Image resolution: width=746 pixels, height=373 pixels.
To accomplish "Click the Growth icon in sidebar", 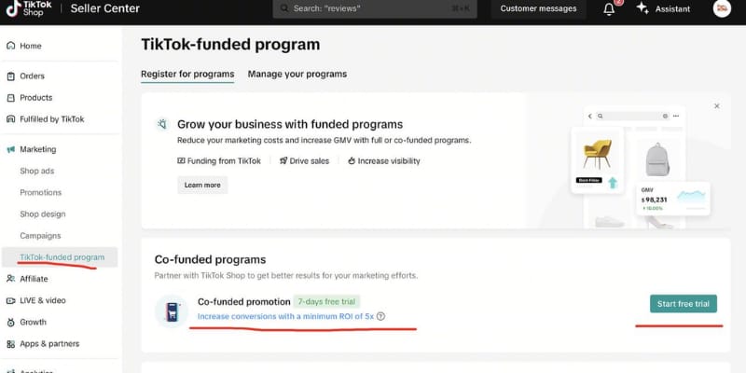I will tap(10, 323).
